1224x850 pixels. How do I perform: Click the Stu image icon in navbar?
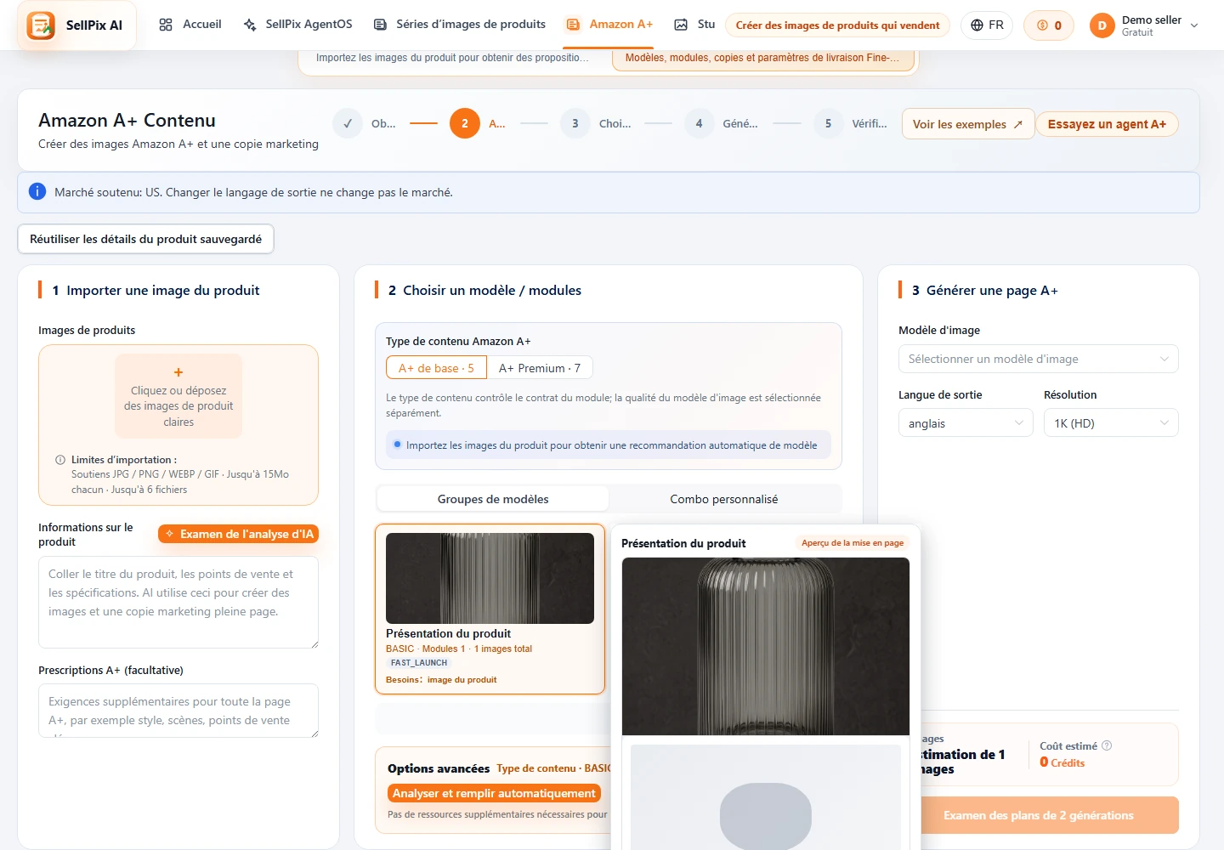(x=681, y=25)
